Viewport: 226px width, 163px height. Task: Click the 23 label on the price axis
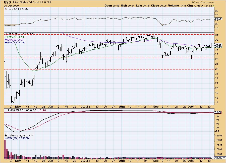[x=216, y=74]
